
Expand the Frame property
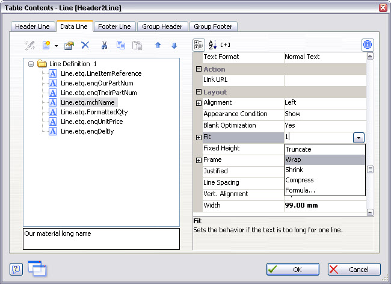pyautogui.click(x=199, y=160)
